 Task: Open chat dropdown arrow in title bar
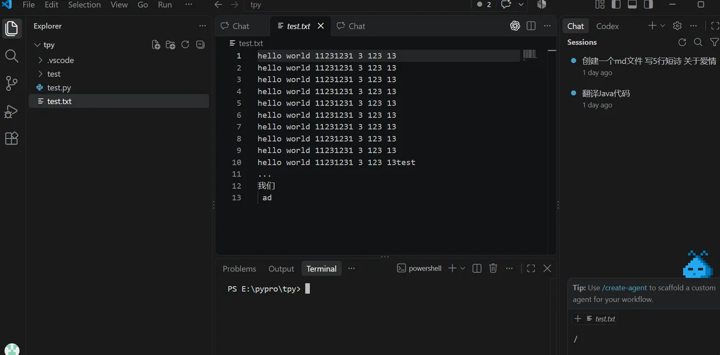[521, 5]
